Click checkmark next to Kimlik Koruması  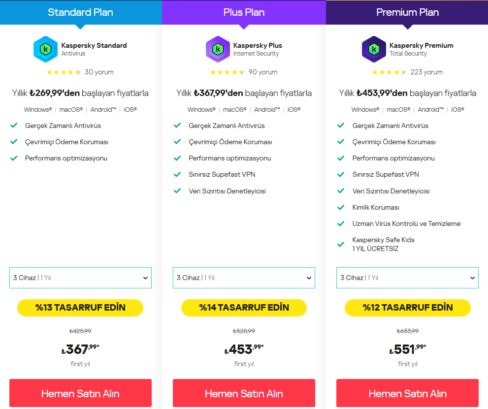[341, 207]
